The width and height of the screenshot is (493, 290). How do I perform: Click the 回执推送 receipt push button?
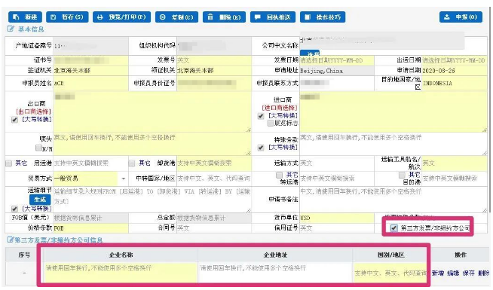pos(273,17)
